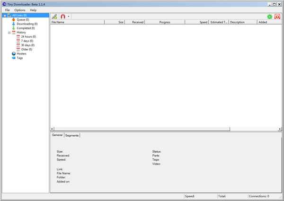Open settings with the green gear icon
Image resolution: width=284 pixels, height=201 pixels.
point(269,17)
